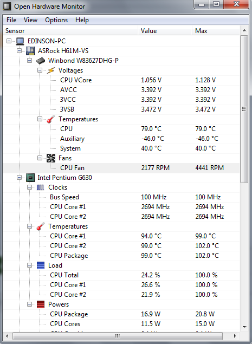Collapse the Powers group
Screen dimensions: 252x344
click(30, 304)
